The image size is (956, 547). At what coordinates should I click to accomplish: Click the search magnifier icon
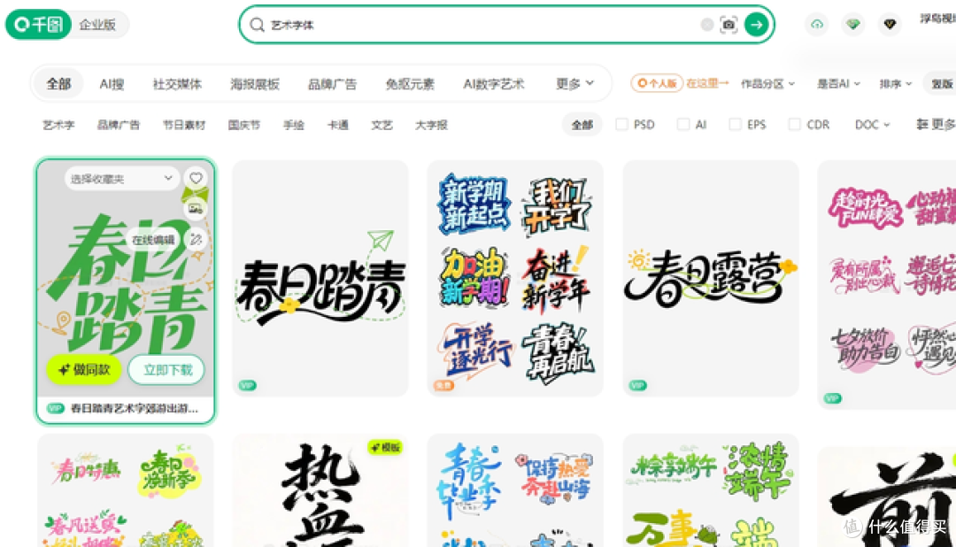coord(258,25)
